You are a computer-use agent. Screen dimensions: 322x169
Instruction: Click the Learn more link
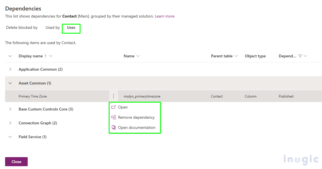pos(164,16)
